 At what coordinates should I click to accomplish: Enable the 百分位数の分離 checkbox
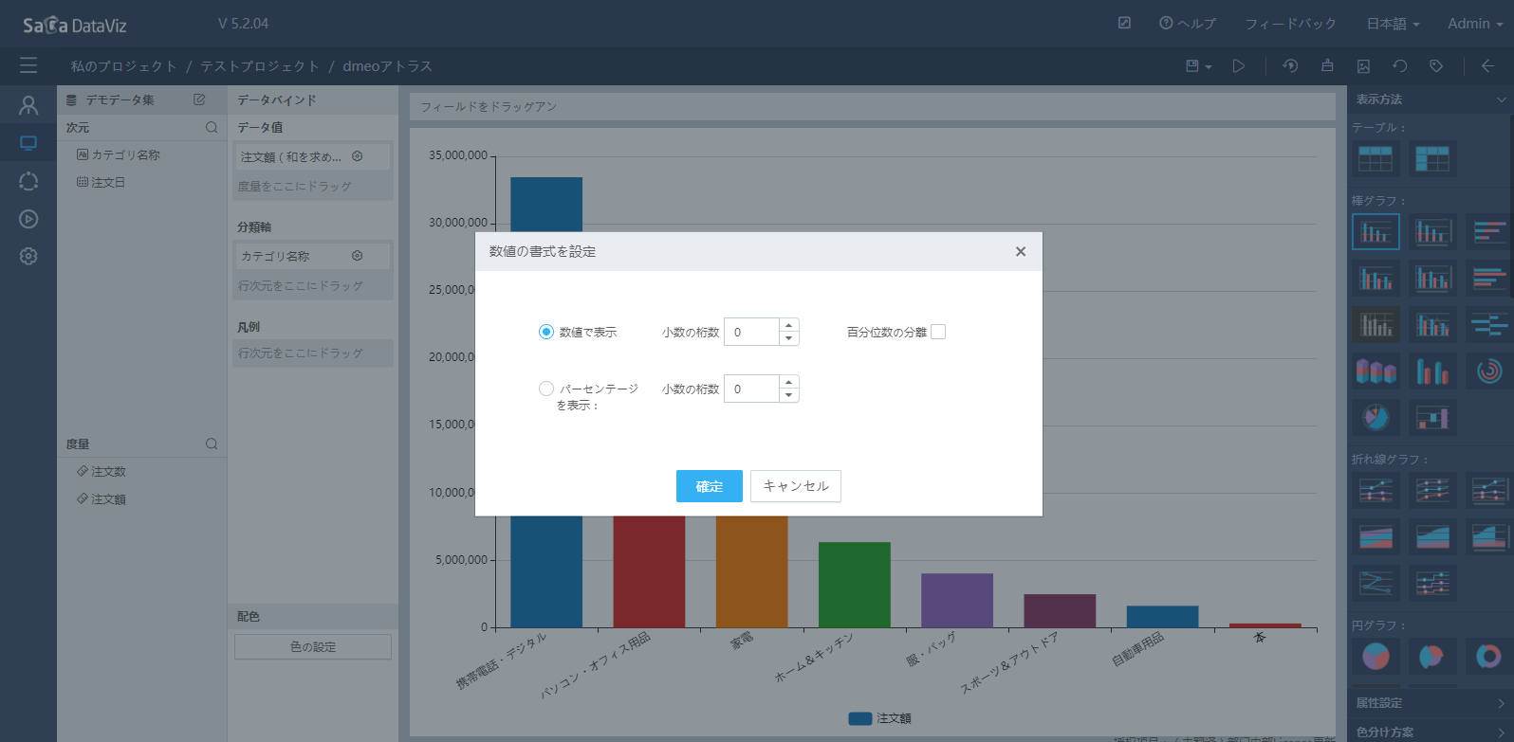938,332
